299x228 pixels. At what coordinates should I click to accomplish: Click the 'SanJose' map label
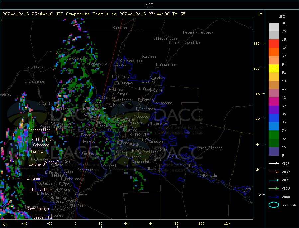coord(149,57)
